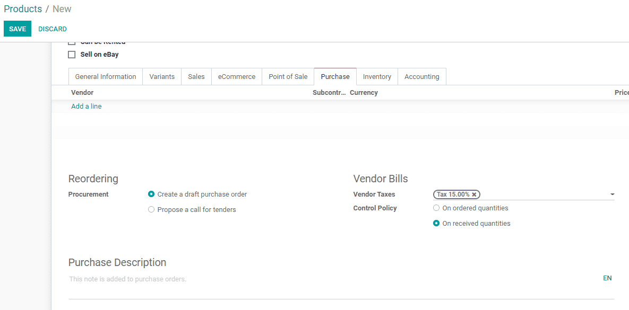Add a line to vendor list
This screenshot has height=310, width=629.
(86, 106)
